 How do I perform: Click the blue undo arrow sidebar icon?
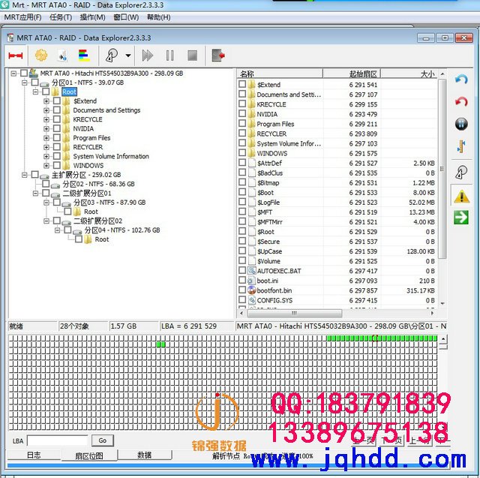(461, 80)
